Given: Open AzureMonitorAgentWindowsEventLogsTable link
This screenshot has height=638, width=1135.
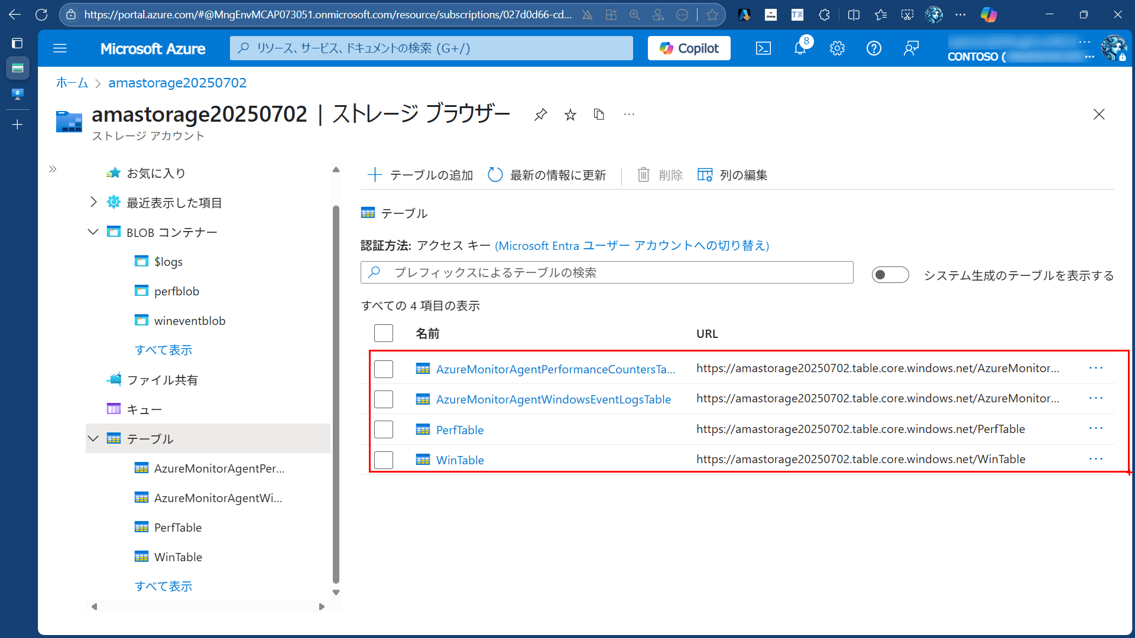Looking at the screenshot, I should pos(553,399).
